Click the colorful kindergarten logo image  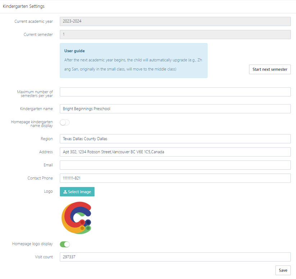(x=76, y=218)
